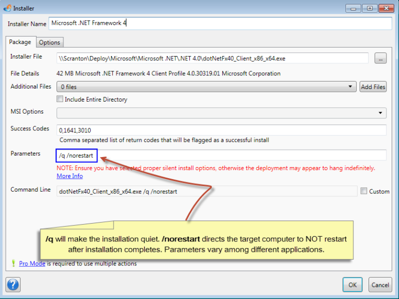Switch to the Options tab
The image size is (399, 299).
point(49,42)
